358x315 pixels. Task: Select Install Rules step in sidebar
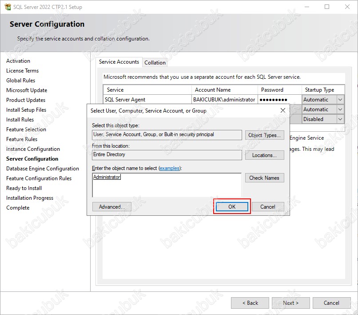[x=20, y=120]
